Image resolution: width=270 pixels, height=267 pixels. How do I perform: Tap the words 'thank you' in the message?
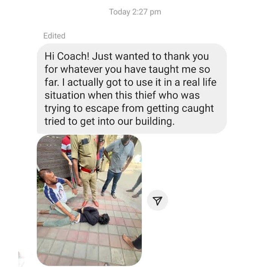tap(186, 57)
